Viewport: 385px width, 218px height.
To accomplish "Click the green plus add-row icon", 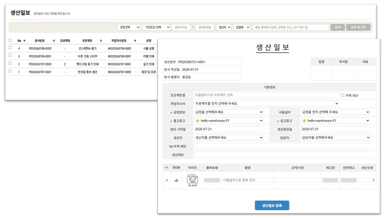I will (x=167, y=180).
